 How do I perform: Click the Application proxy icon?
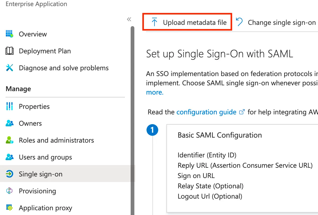10,208
